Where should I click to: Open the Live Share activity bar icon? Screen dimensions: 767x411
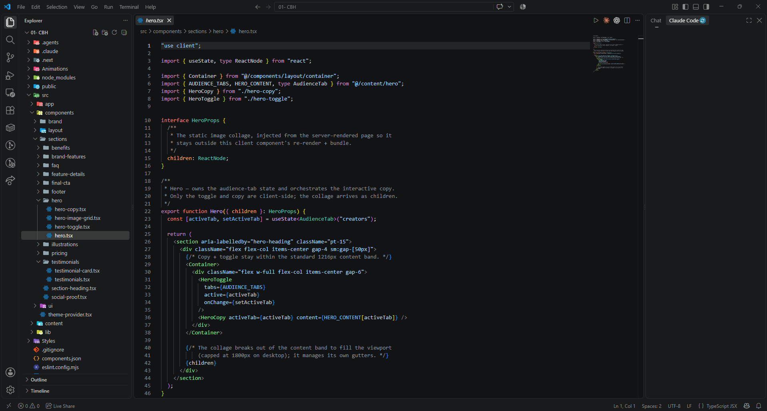(x=10, y=180)
